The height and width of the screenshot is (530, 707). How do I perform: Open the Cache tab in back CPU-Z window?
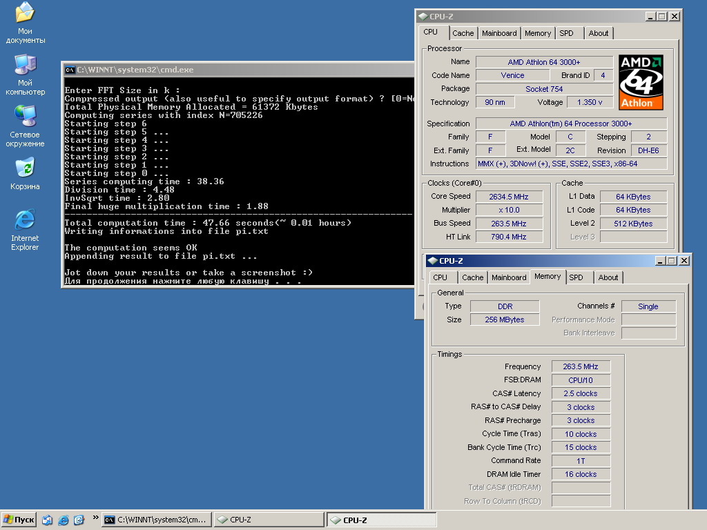pos(463,33)
